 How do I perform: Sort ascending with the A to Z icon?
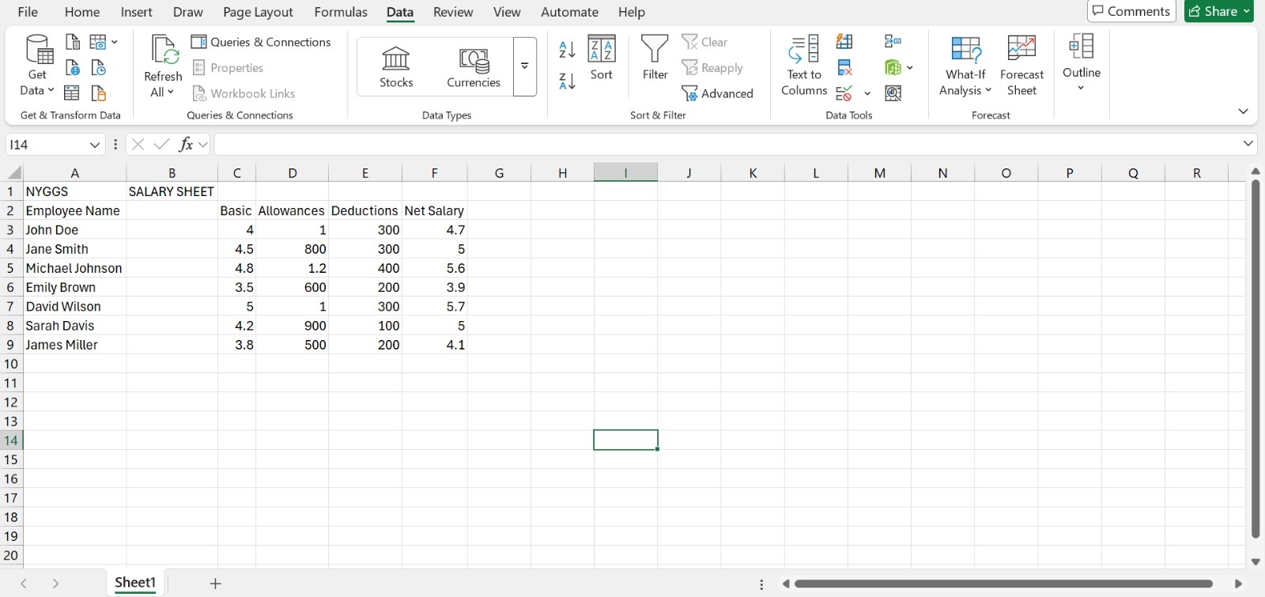567,50
